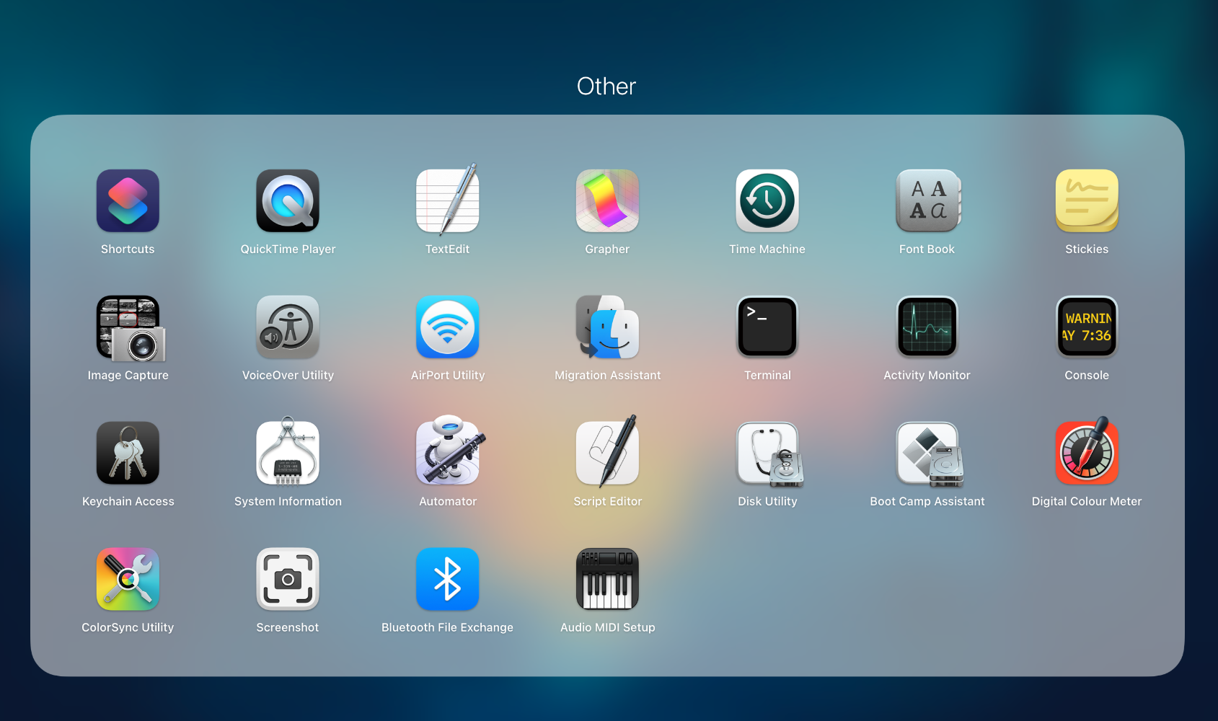Launch Disk Utility
Screen dimensions: 1218x721
pos(767,454)
